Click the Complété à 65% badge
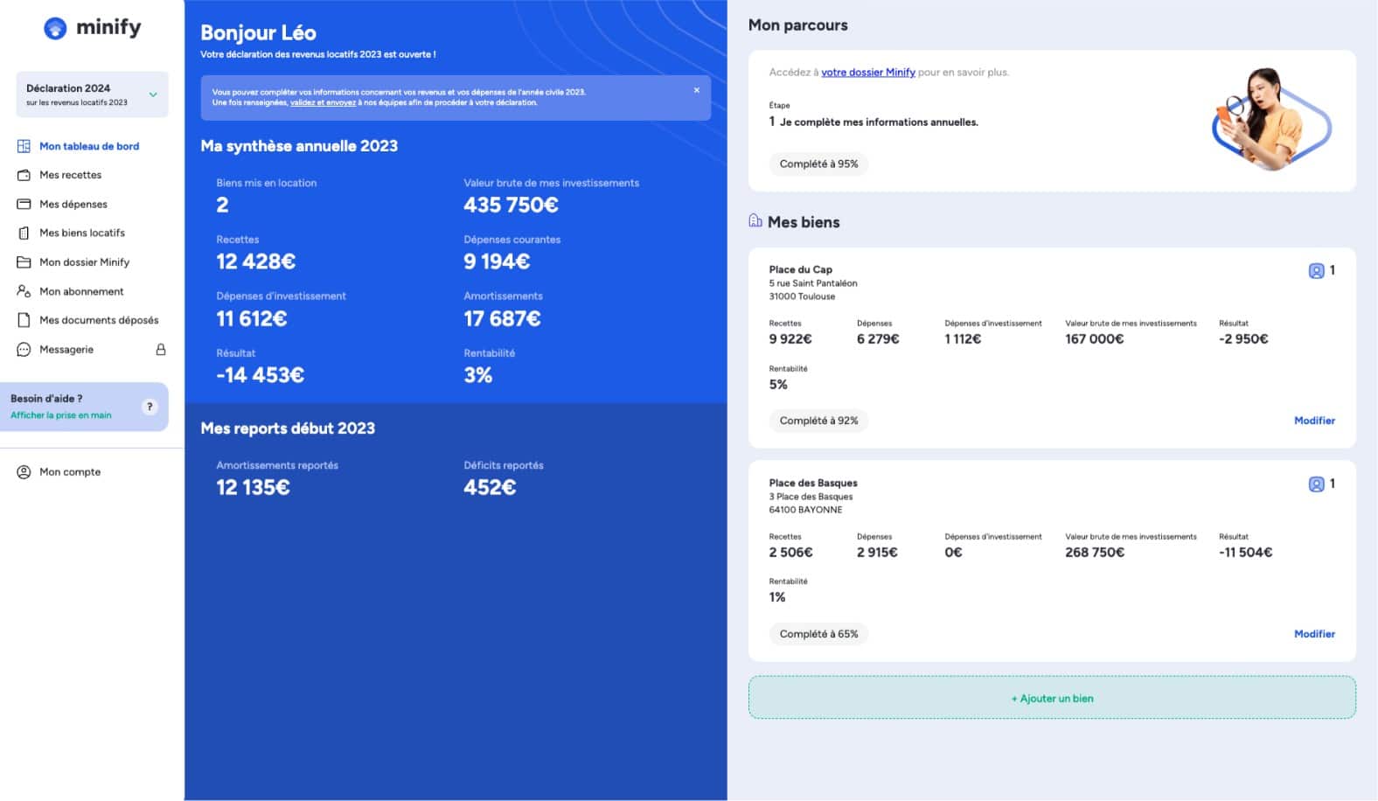Viewport: 1378px width, 801px height. point(818,634)
